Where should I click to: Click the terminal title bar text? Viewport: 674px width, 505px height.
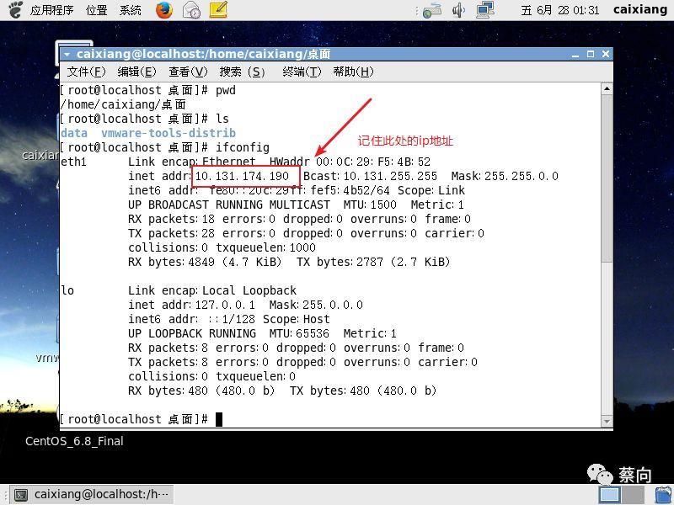[x=203, y=54]
